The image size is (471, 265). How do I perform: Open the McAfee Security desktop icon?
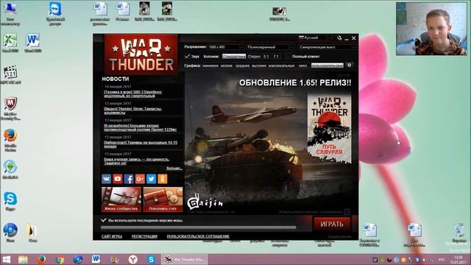[x=10, y=108]
